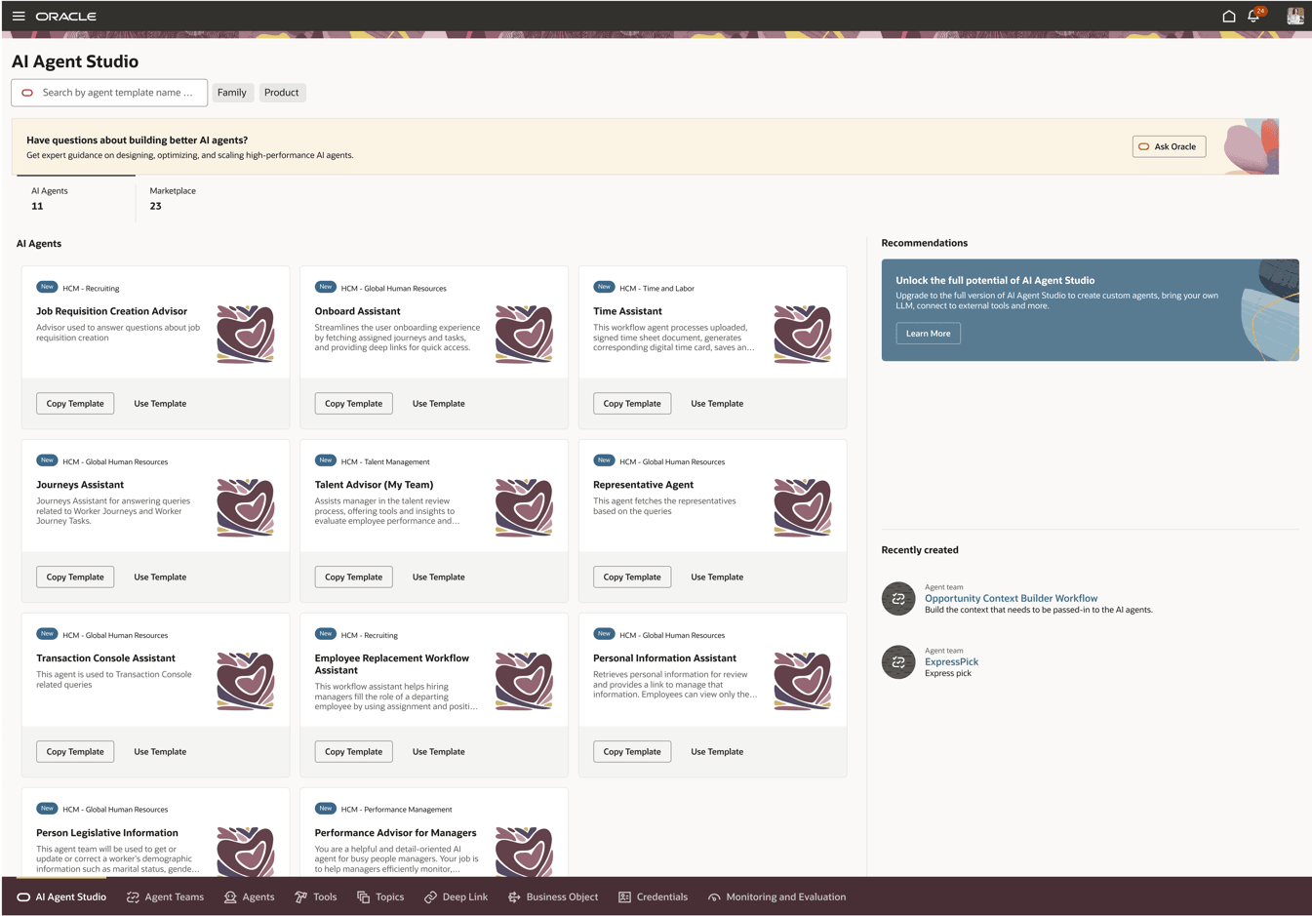The image size is (1312, 916).
Task: Switch to the Marketplace tab
Action: (x=173, y=197)
